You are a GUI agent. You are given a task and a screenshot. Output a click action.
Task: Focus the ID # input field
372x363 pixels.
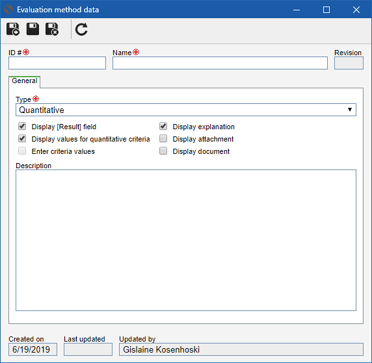(57, 63)
